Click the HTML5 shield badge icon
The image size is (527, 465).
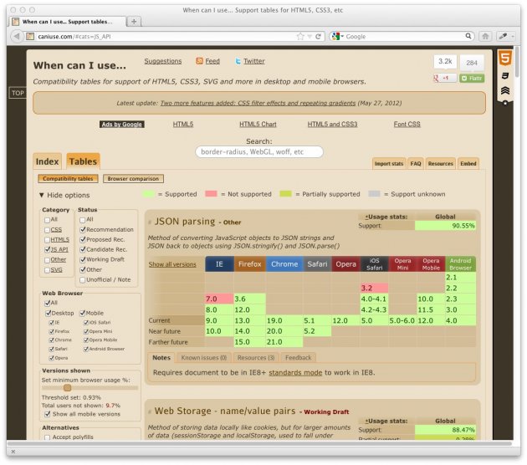click(x=504, y=58)
